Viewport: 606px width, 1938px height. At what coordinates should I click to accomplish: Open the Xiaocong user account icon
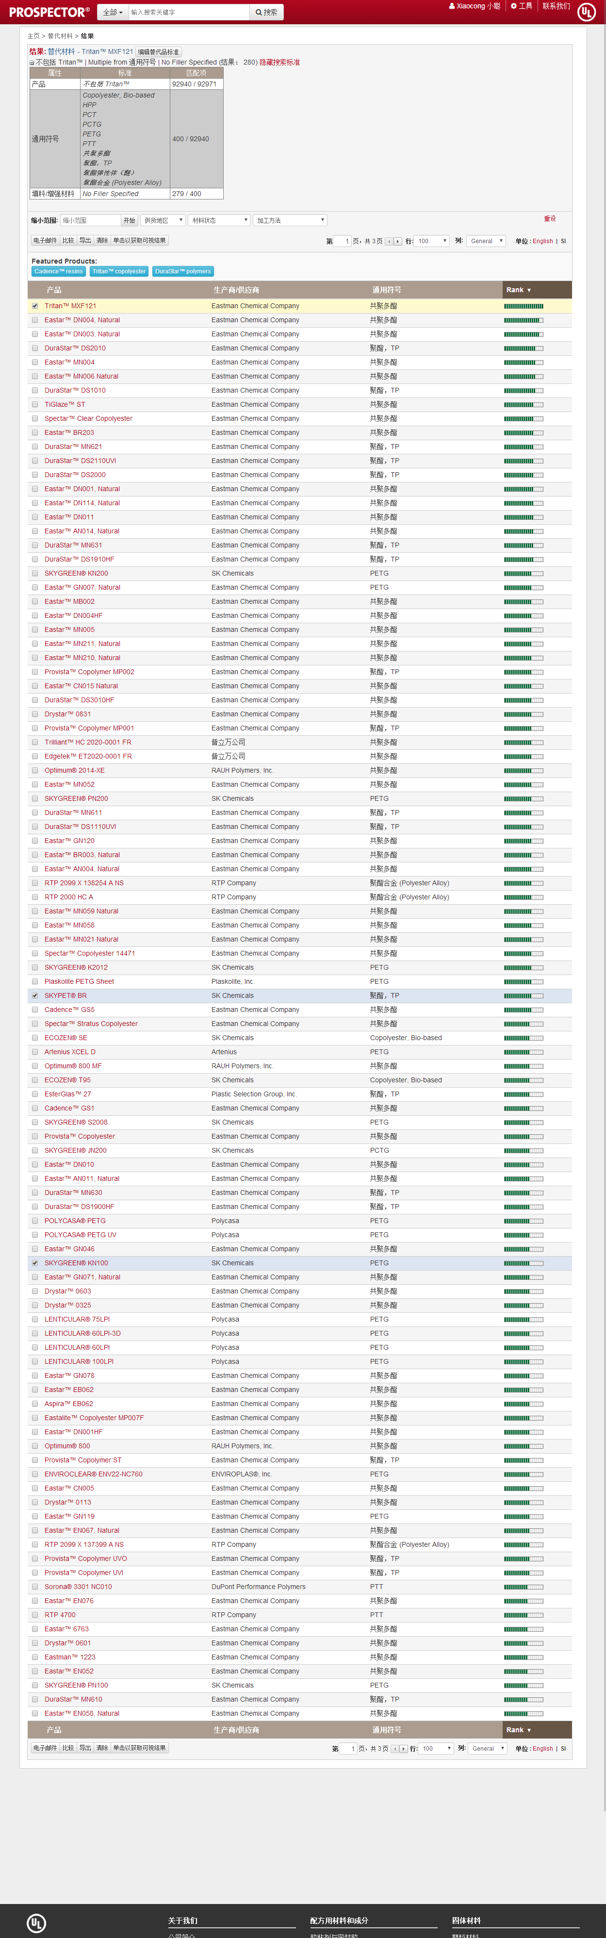pos(452,6)
